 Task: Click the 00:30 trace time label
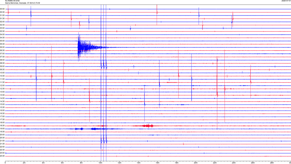pos(2,12)
